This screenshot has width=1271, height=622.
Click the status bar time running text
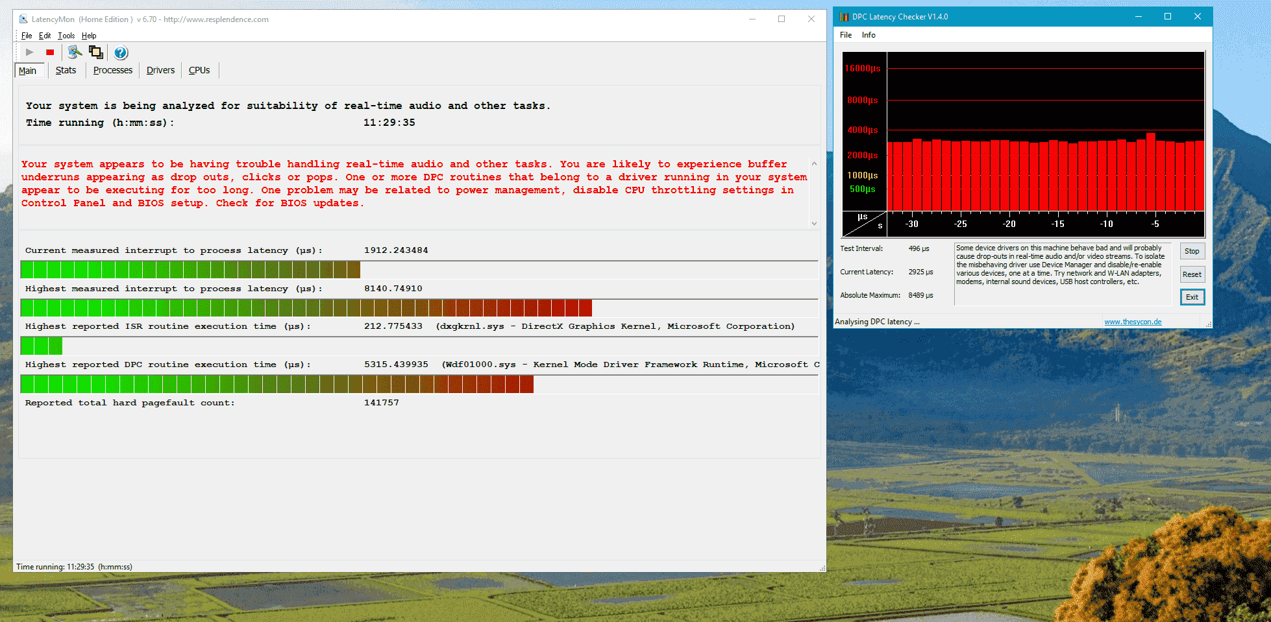[74, 567]
